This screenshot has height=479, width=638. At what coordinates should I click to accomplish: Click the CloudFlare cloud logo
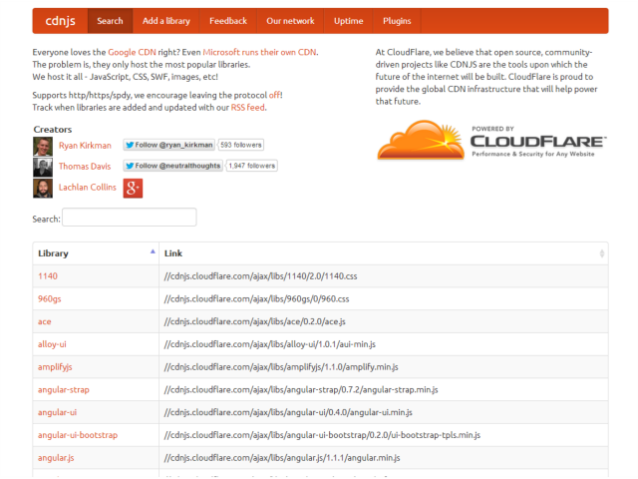pos(421,140)
